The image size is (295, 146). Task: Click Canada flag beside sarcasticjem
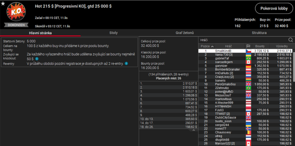[x=248, y=62]
